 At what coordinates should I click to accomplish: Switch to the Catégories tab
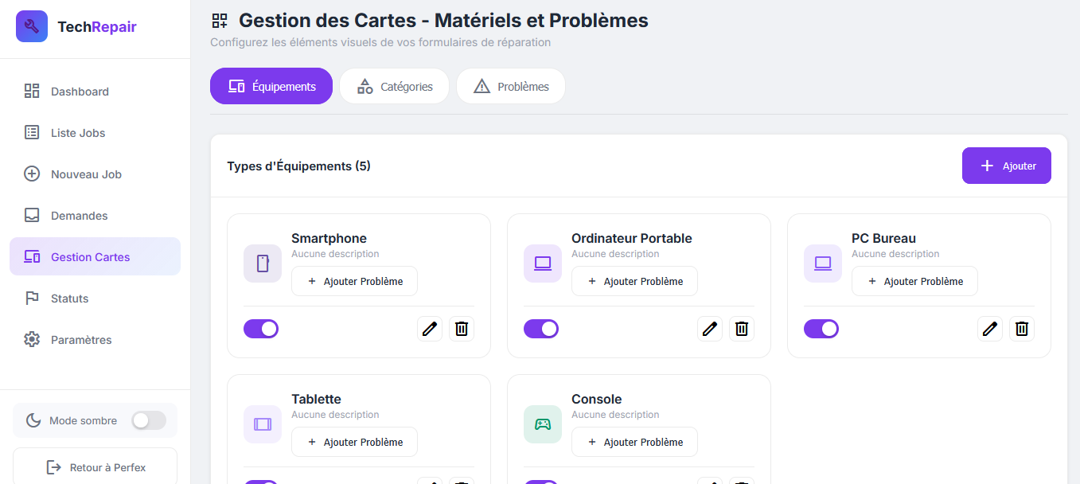coord(394,85)
